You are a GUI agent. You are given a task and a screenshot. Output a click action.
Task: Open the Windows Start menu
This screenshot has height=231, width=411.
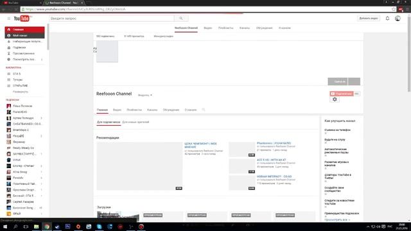click(5, 227)
